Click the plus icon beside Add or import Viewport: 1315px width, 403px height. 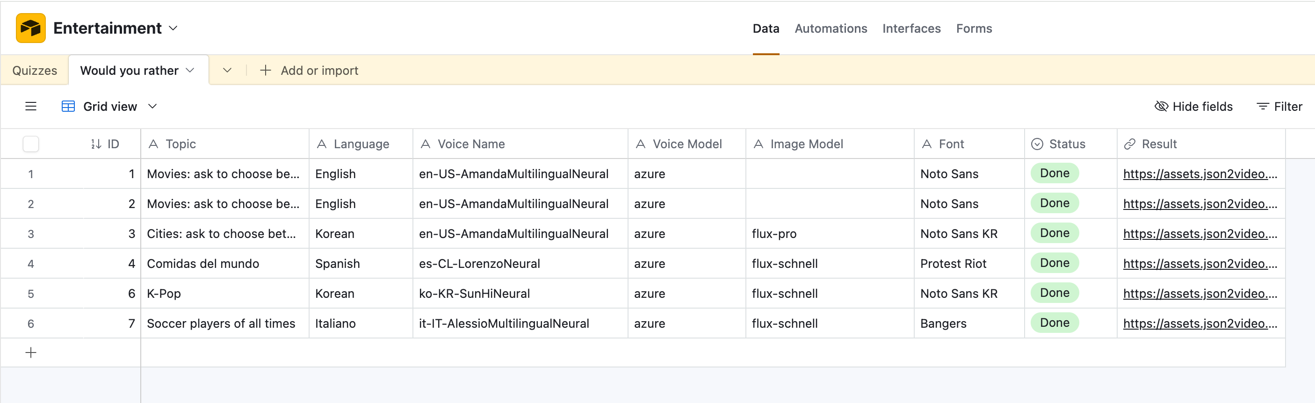tap(266, 71)
